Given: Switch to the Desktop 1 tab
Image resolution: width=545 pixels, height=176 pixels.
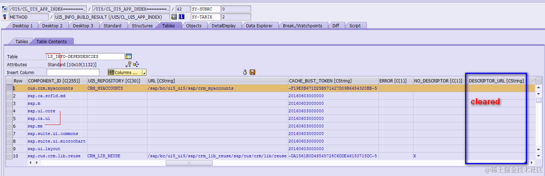Looking at the screenshot, I should click(22, 26).
